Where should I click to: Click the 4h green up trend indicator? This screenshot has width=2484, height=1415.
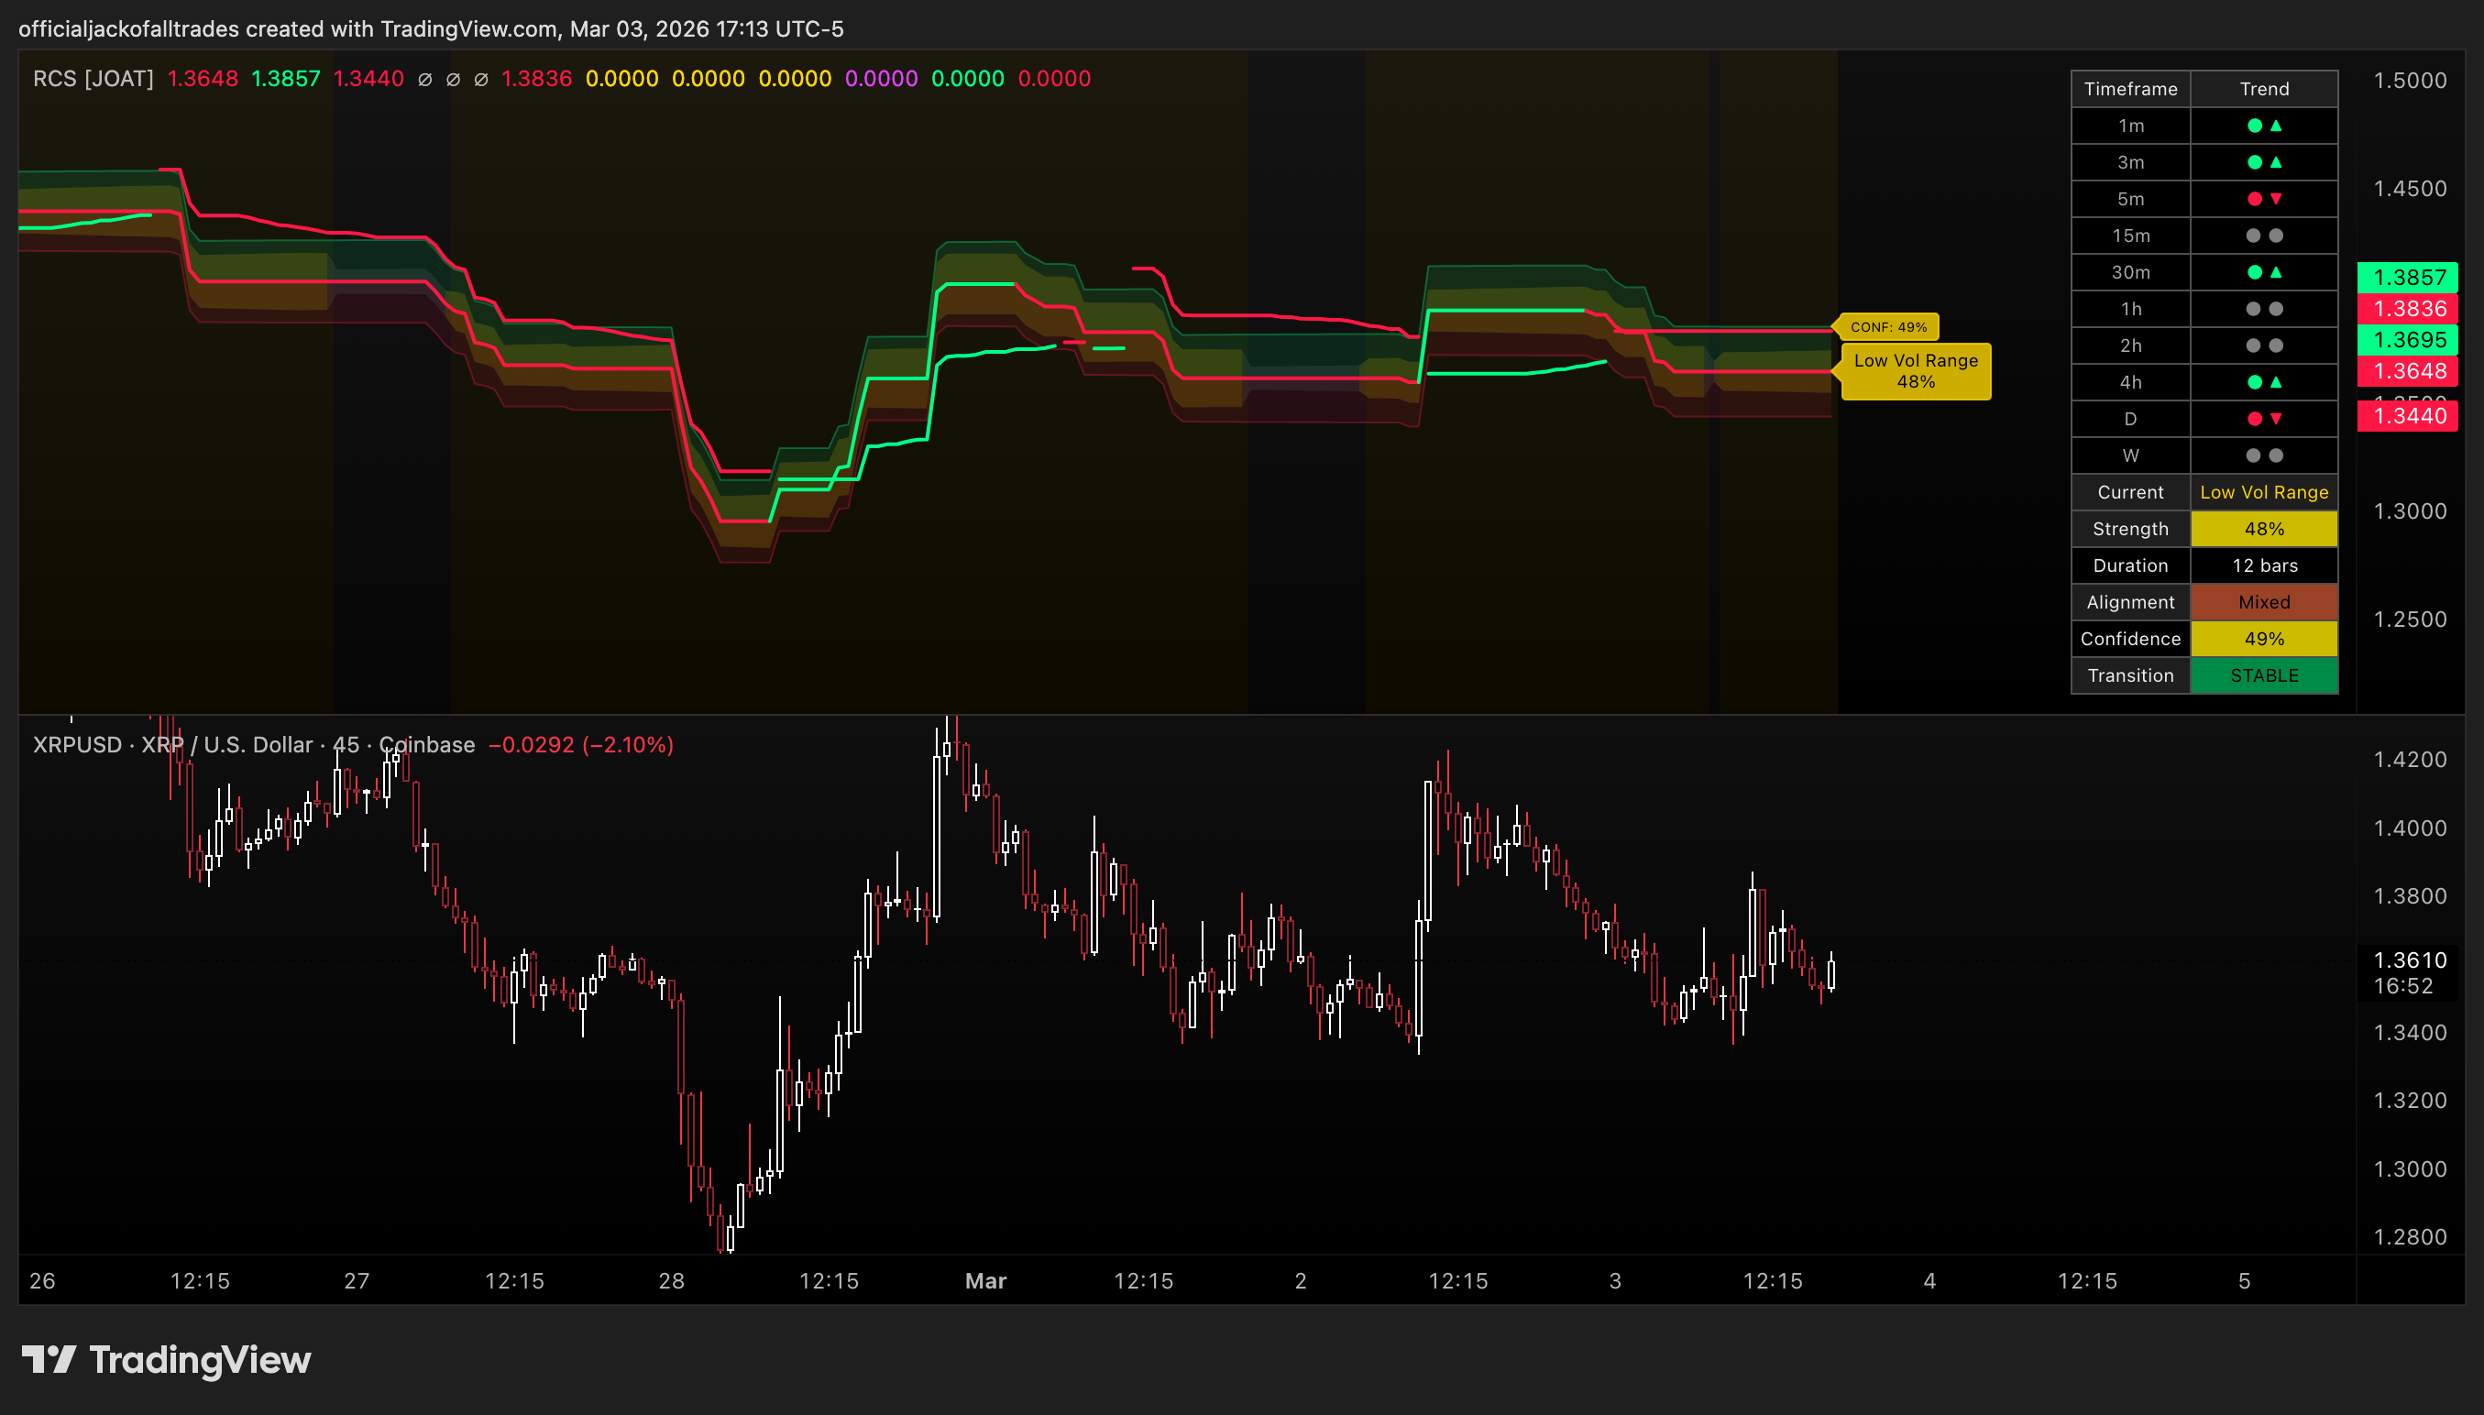pos(2264,383)
